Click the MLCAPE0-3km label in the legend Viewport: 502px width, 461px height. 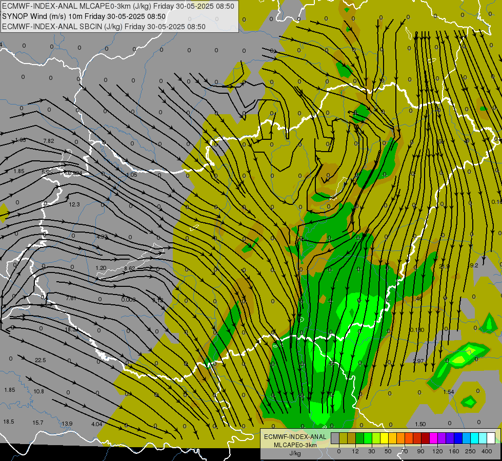295,445
